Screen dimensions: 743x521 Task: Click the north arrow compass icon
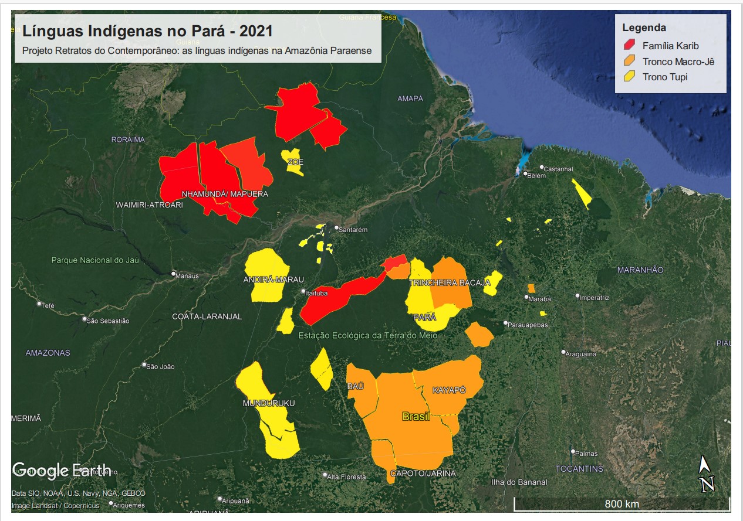tap(707, 474)
